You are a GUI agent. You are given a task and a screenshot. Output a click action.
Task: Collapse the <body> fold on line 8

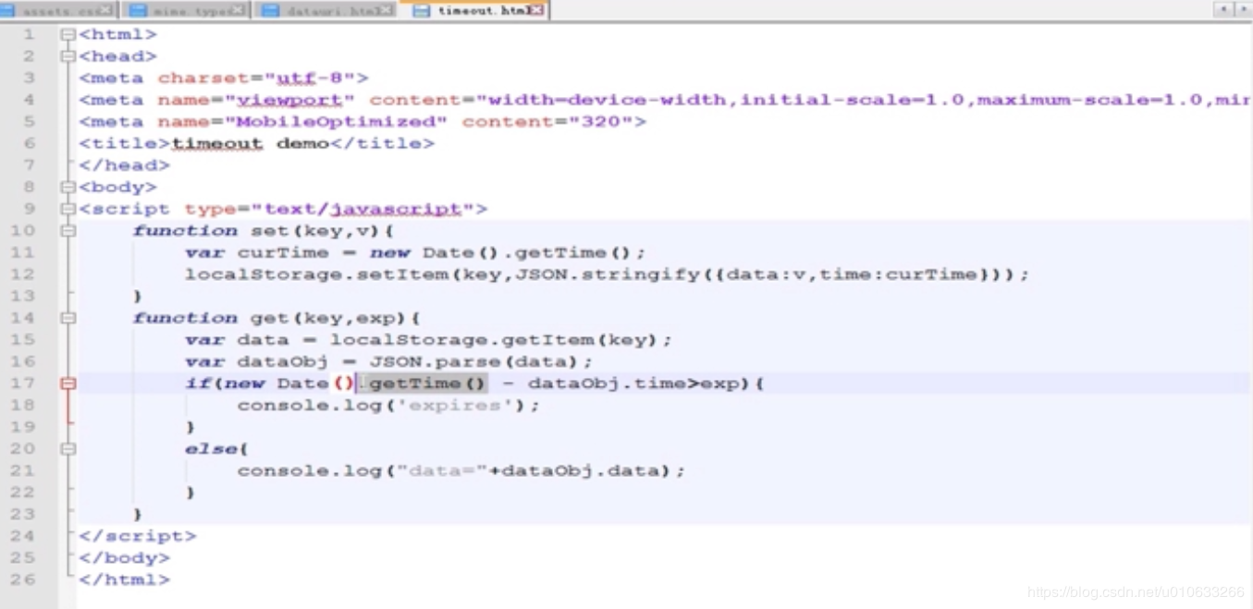[x=68, y=187]
